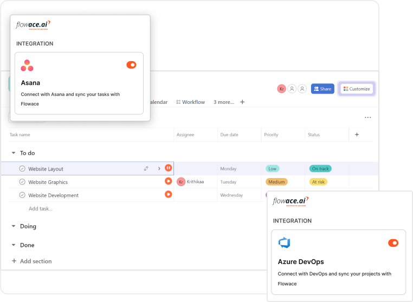Image resolution: width=413 pixels, height=302 pixels.
Task: Open the three-dot more options menu
Action: (368, 117)
